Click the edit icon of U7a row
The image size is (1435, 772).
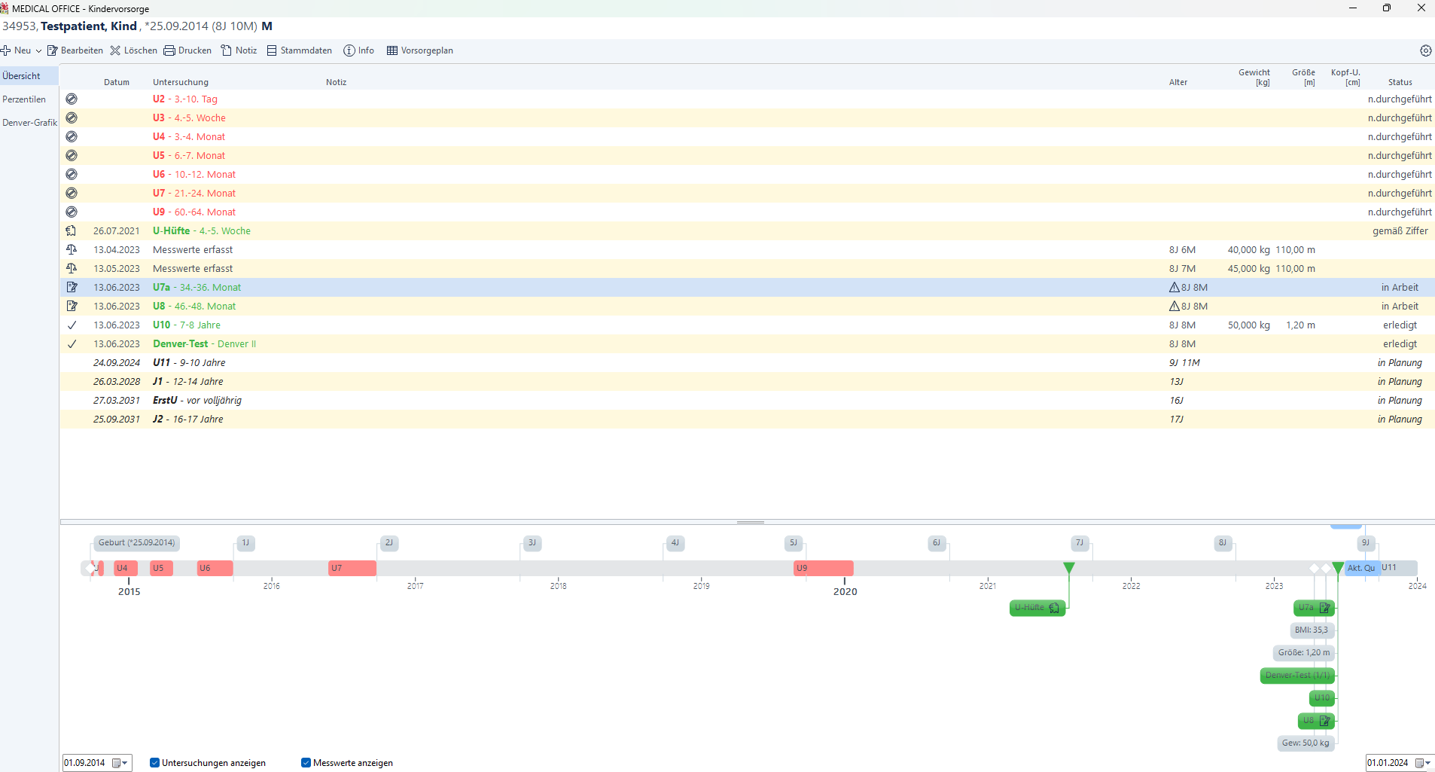[x=72, y=287]
